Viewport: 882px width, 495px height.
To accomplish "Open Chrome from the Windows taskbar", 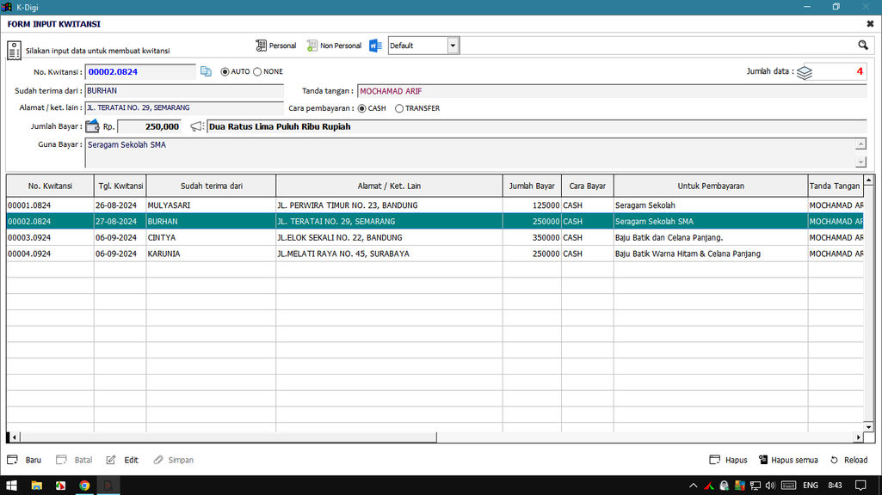I will [84, 486].
